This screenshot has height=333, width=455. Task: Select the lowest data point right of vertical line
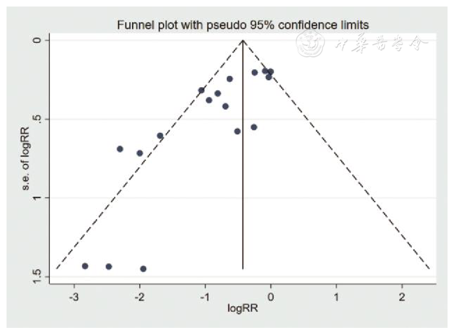tap(254, 127)
